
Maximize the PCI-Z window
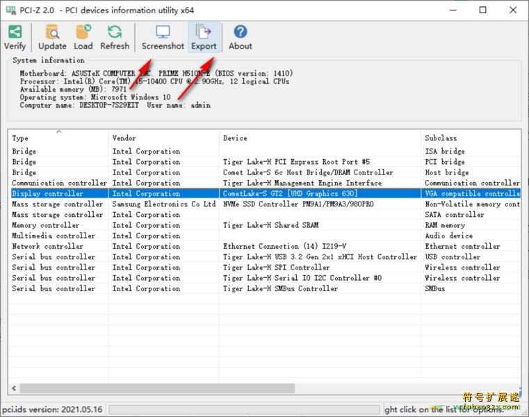coord(483,10)
